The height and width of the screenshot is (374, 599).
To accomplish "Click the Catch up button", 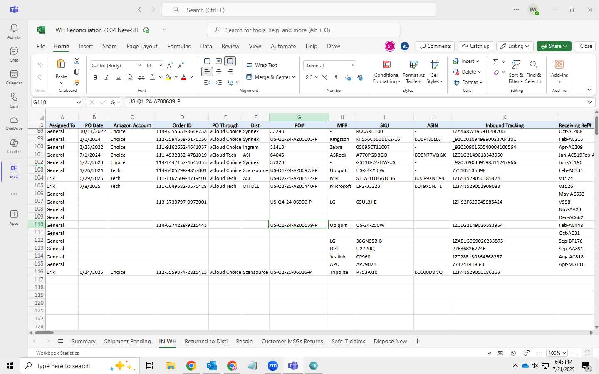I will 475,46.
